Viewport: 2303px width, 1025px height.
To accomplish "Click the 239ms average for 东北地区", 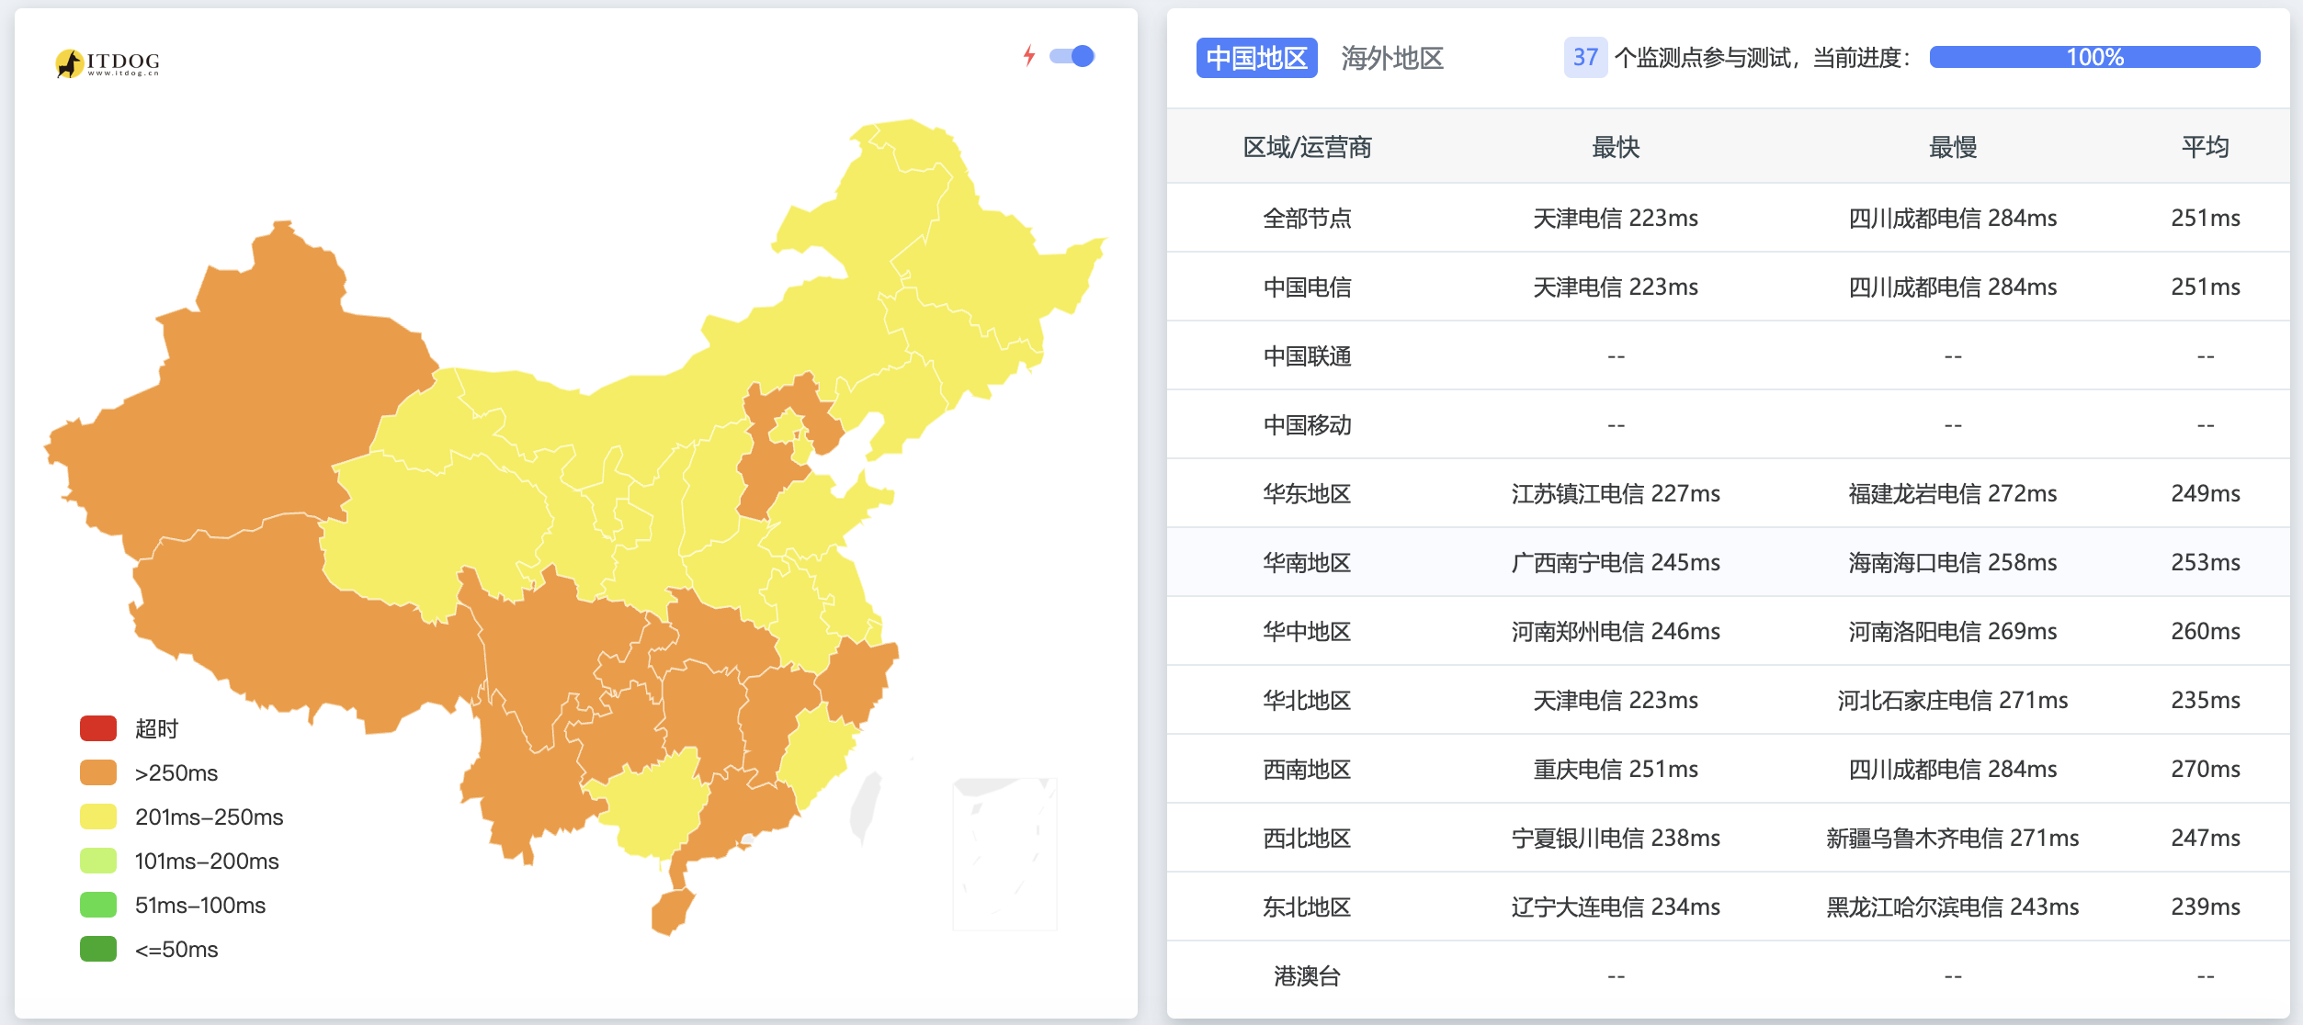I will click(2206, 907).
